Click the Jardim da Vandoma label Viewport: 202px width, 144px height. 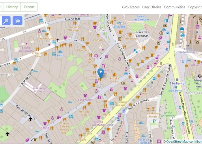click(168, 114)
